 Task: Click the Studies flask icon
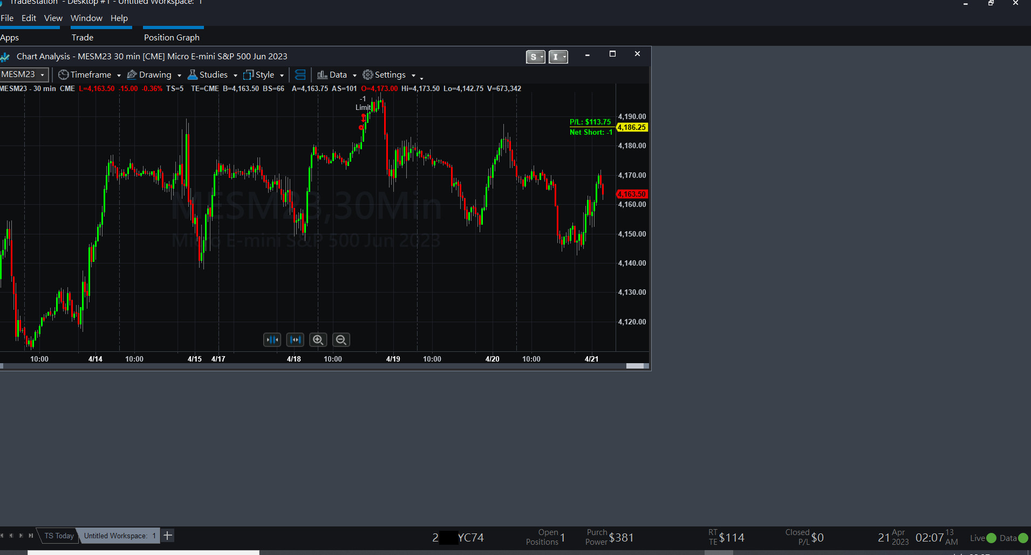192,75
